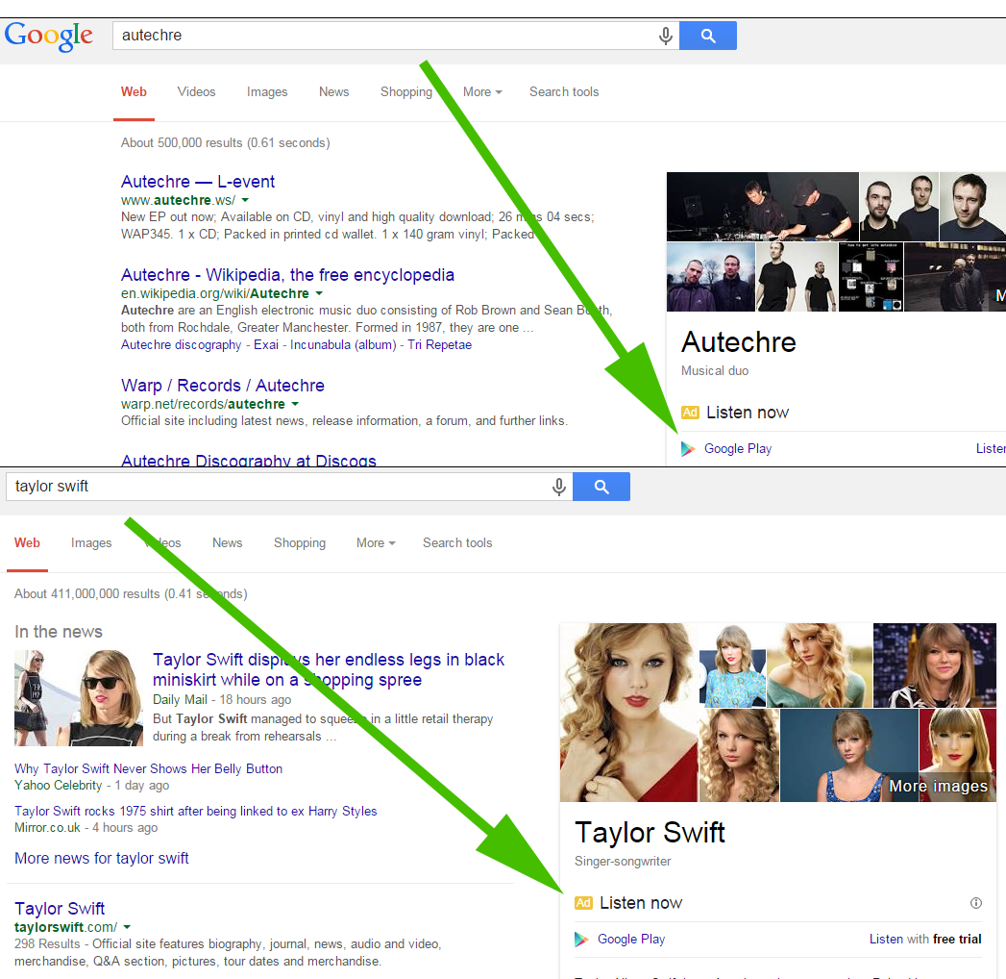The width and height of the screenshot is (1006, 979).
Task: Click More images overlay on Taylor Swift photos
Action: coord(938,787)
